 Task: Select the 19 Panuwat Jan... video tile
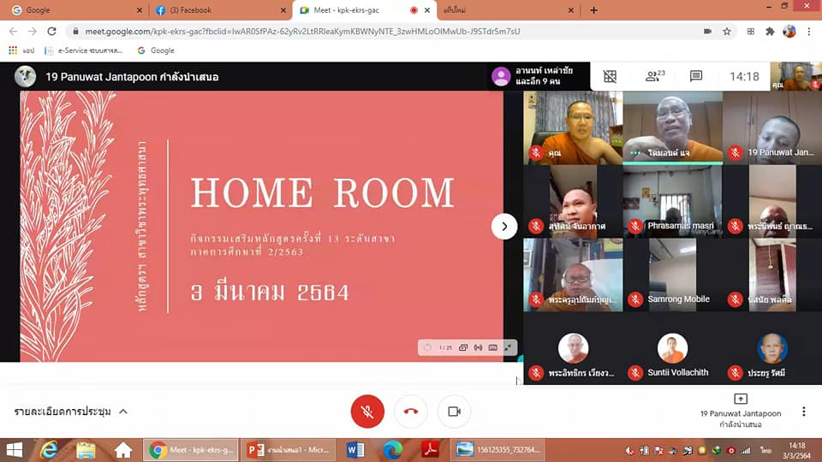772,127
